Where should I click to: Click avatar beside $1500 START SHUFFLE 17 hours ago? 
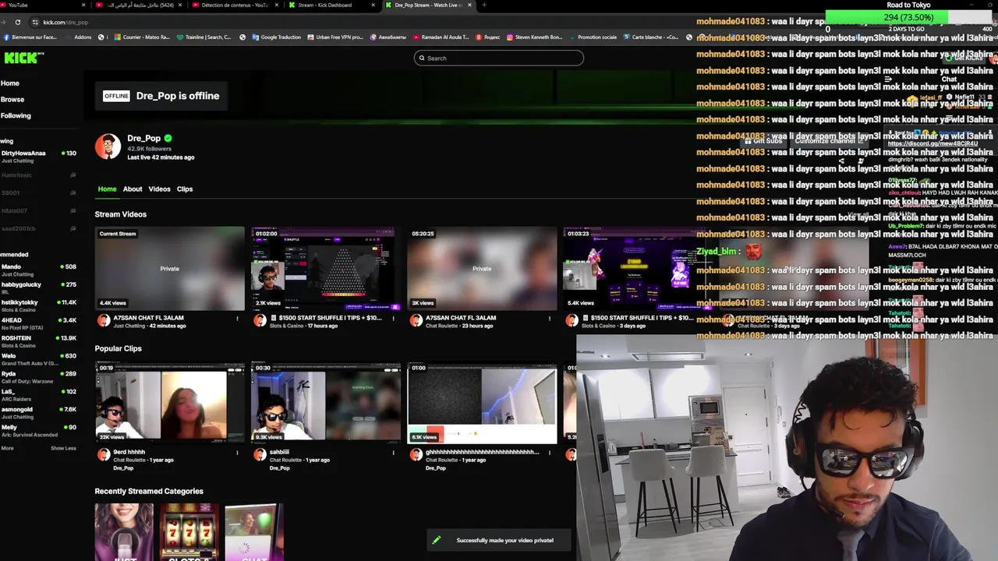coord(260,320)
